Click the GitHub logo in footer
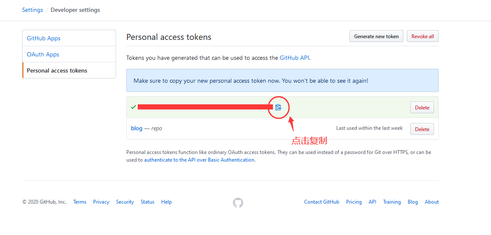 (x=238, y=203)
